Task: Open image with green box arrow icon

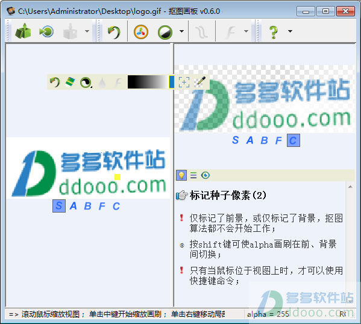Action: [x=23, y=31]
